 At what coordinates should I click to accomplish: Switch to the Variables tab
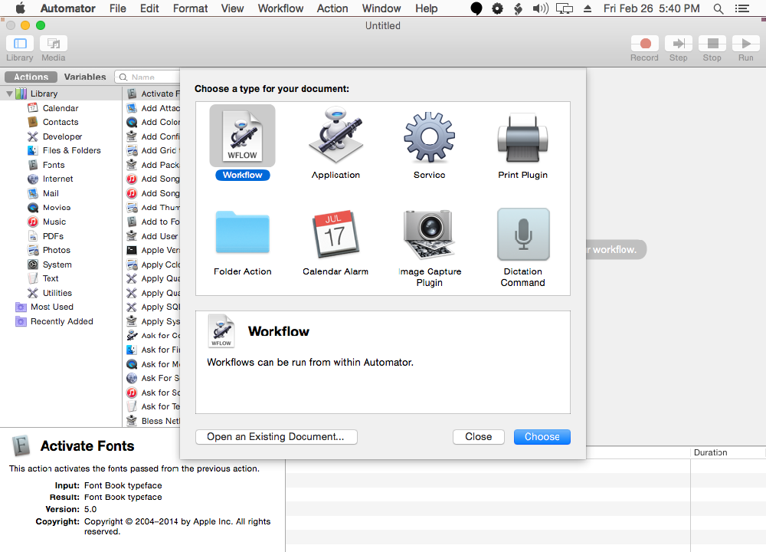pyautogui.click(x=85, y=77)
